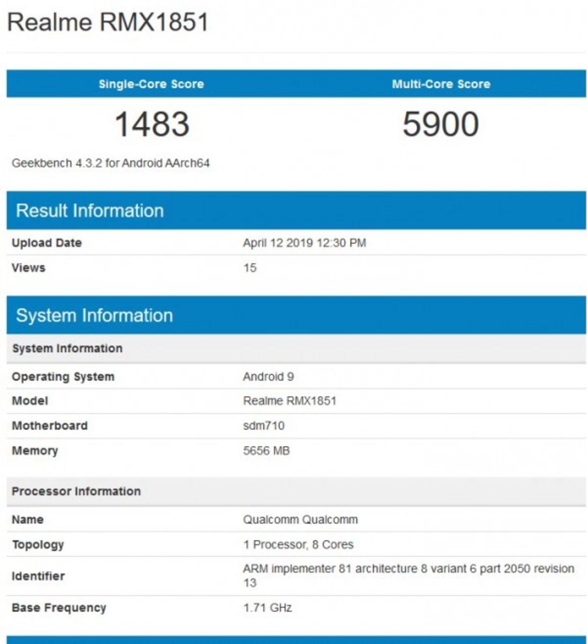Select the Qualcomm Qualcomm processor name
587x644 pixels.
point(300,519)
